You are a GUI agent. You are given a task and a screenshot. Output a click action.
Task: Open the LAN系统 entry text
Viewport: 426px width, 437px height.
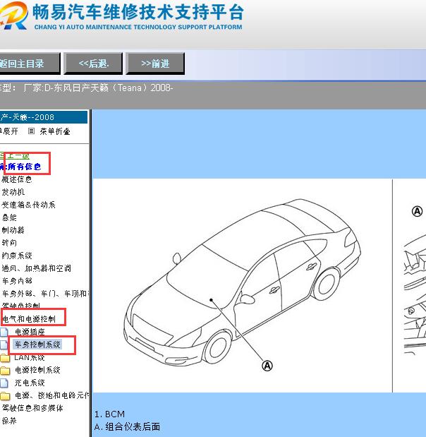coord(30,357)
